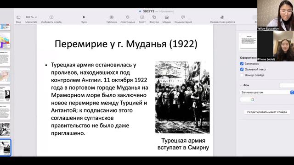Select the iPhone (Adel) video participant tile
The width and height of the screenshot is (294, 165).
click(276, 46)
